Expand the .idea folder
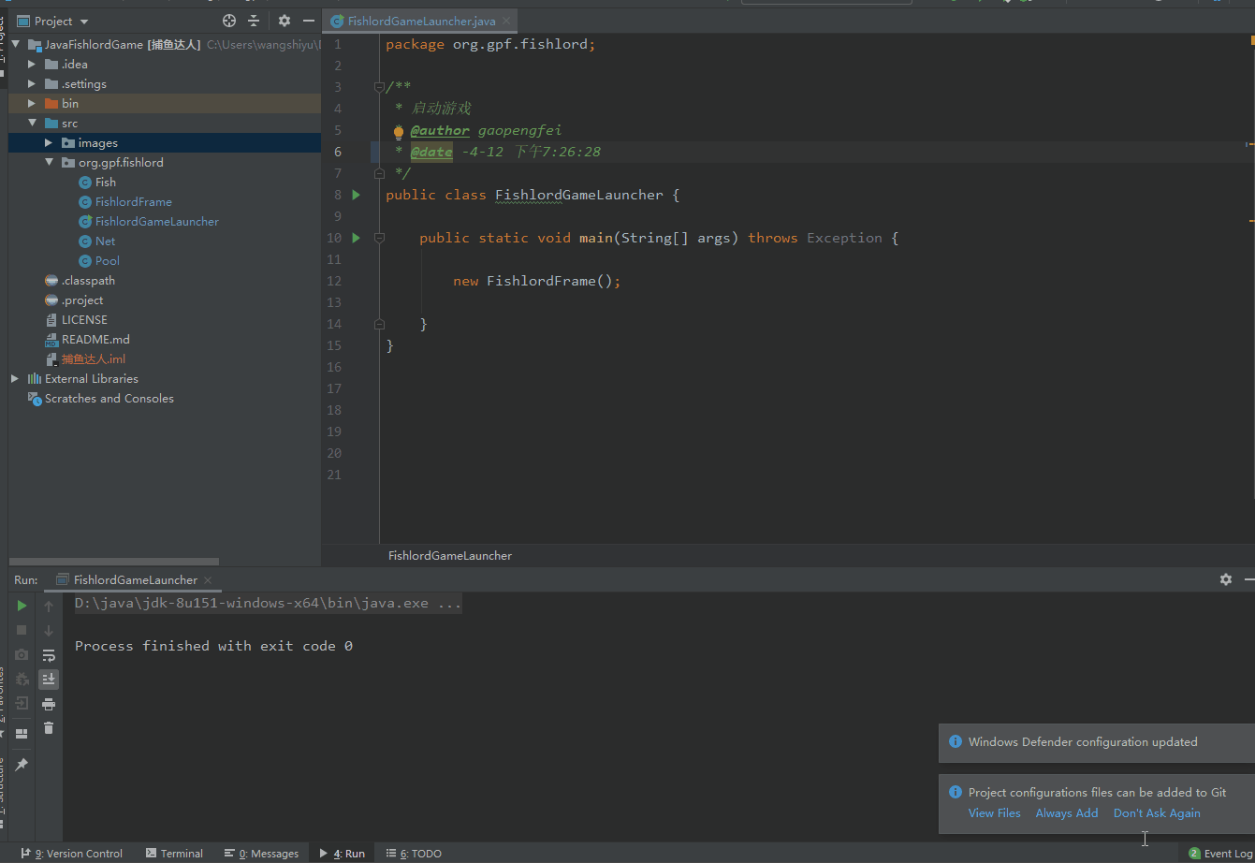Viewport: 1255px width, 863px height. click(x=32, y=64)
